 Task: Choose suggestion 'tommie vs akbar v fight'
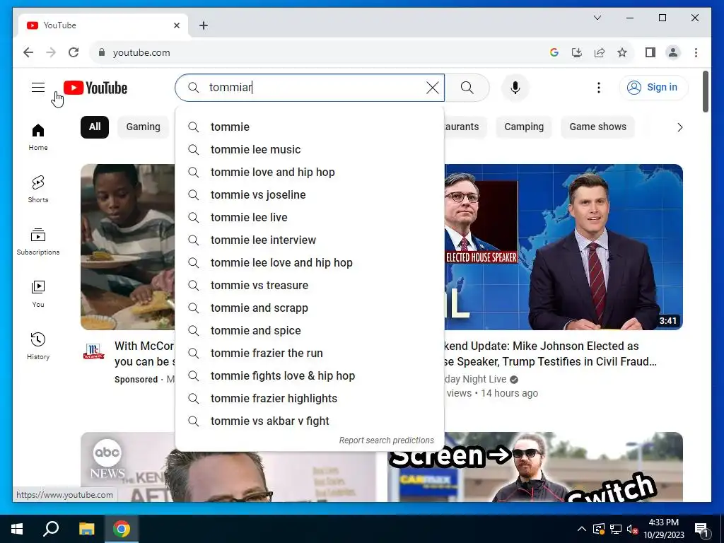310,421
